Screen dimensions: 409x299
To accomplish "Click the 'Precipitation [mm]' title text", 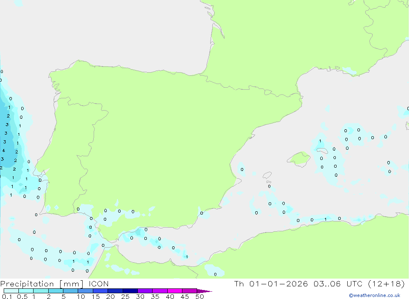I will point(42,284).
